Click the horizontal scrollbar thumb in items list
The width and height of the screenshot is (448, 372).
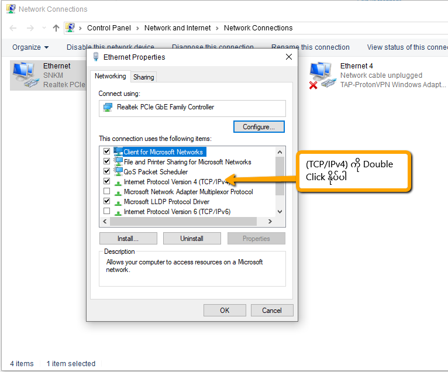pyautogui.click(x=183, y=222)
